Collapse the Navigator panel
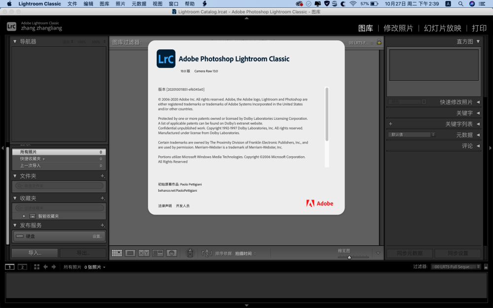 pyautogui.click(x=15, y=41)
